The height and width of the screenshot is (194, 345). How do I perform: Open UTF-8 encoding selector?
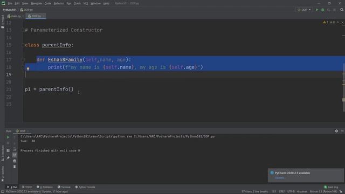tap(291, 192)
